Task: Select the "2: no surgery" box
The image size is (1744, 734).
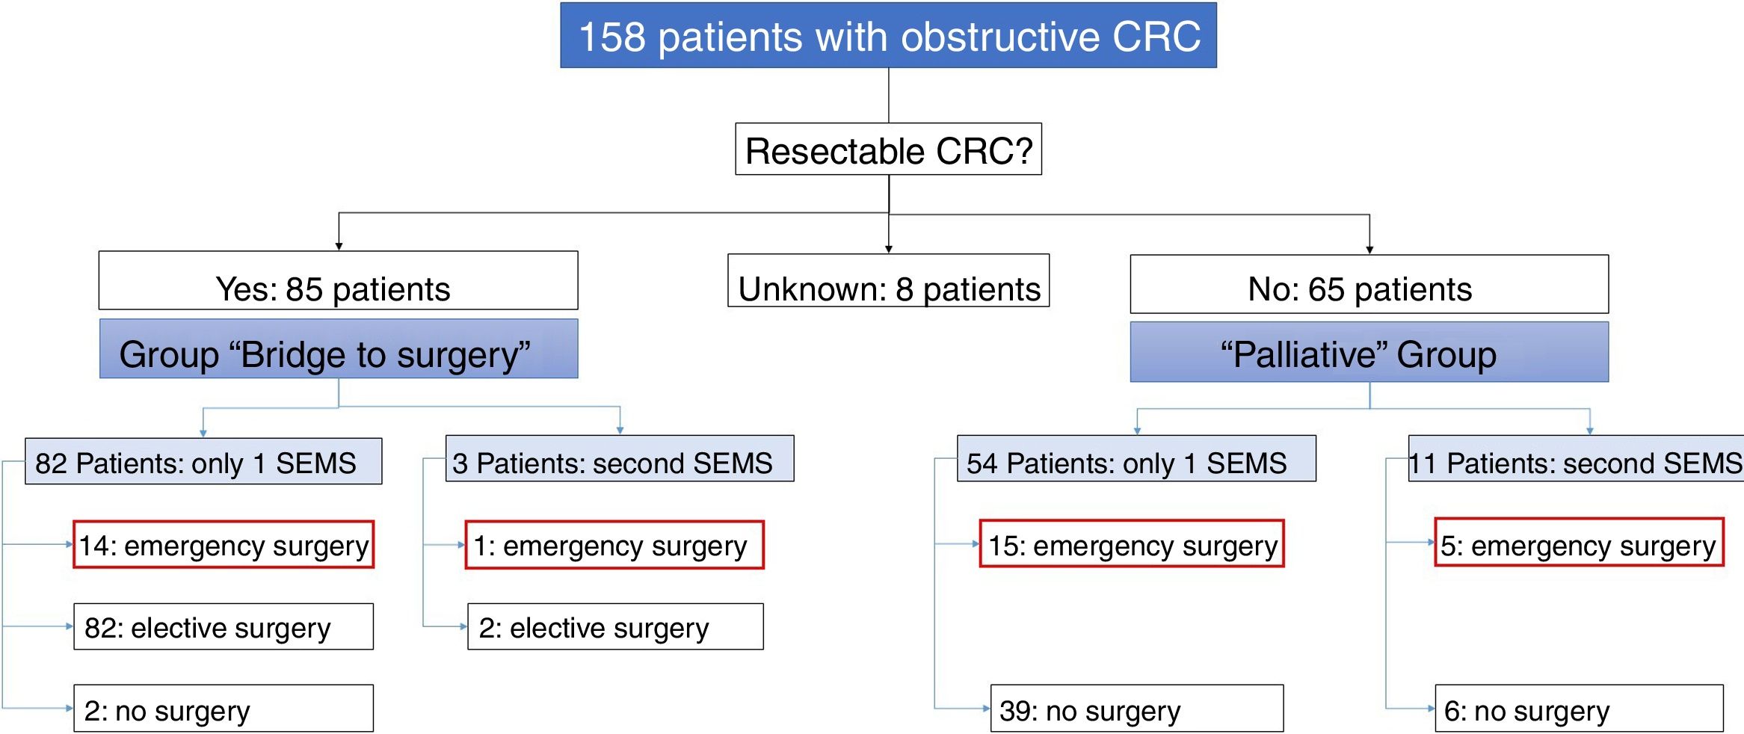Action: [x=224, y=709]
